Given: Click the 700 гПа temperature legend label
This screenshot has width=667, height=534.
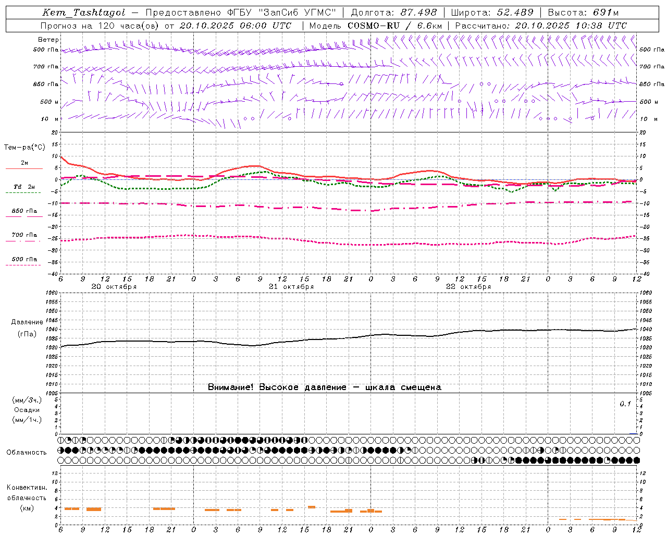Looking at the screenshot, I should tap(24, 235).
